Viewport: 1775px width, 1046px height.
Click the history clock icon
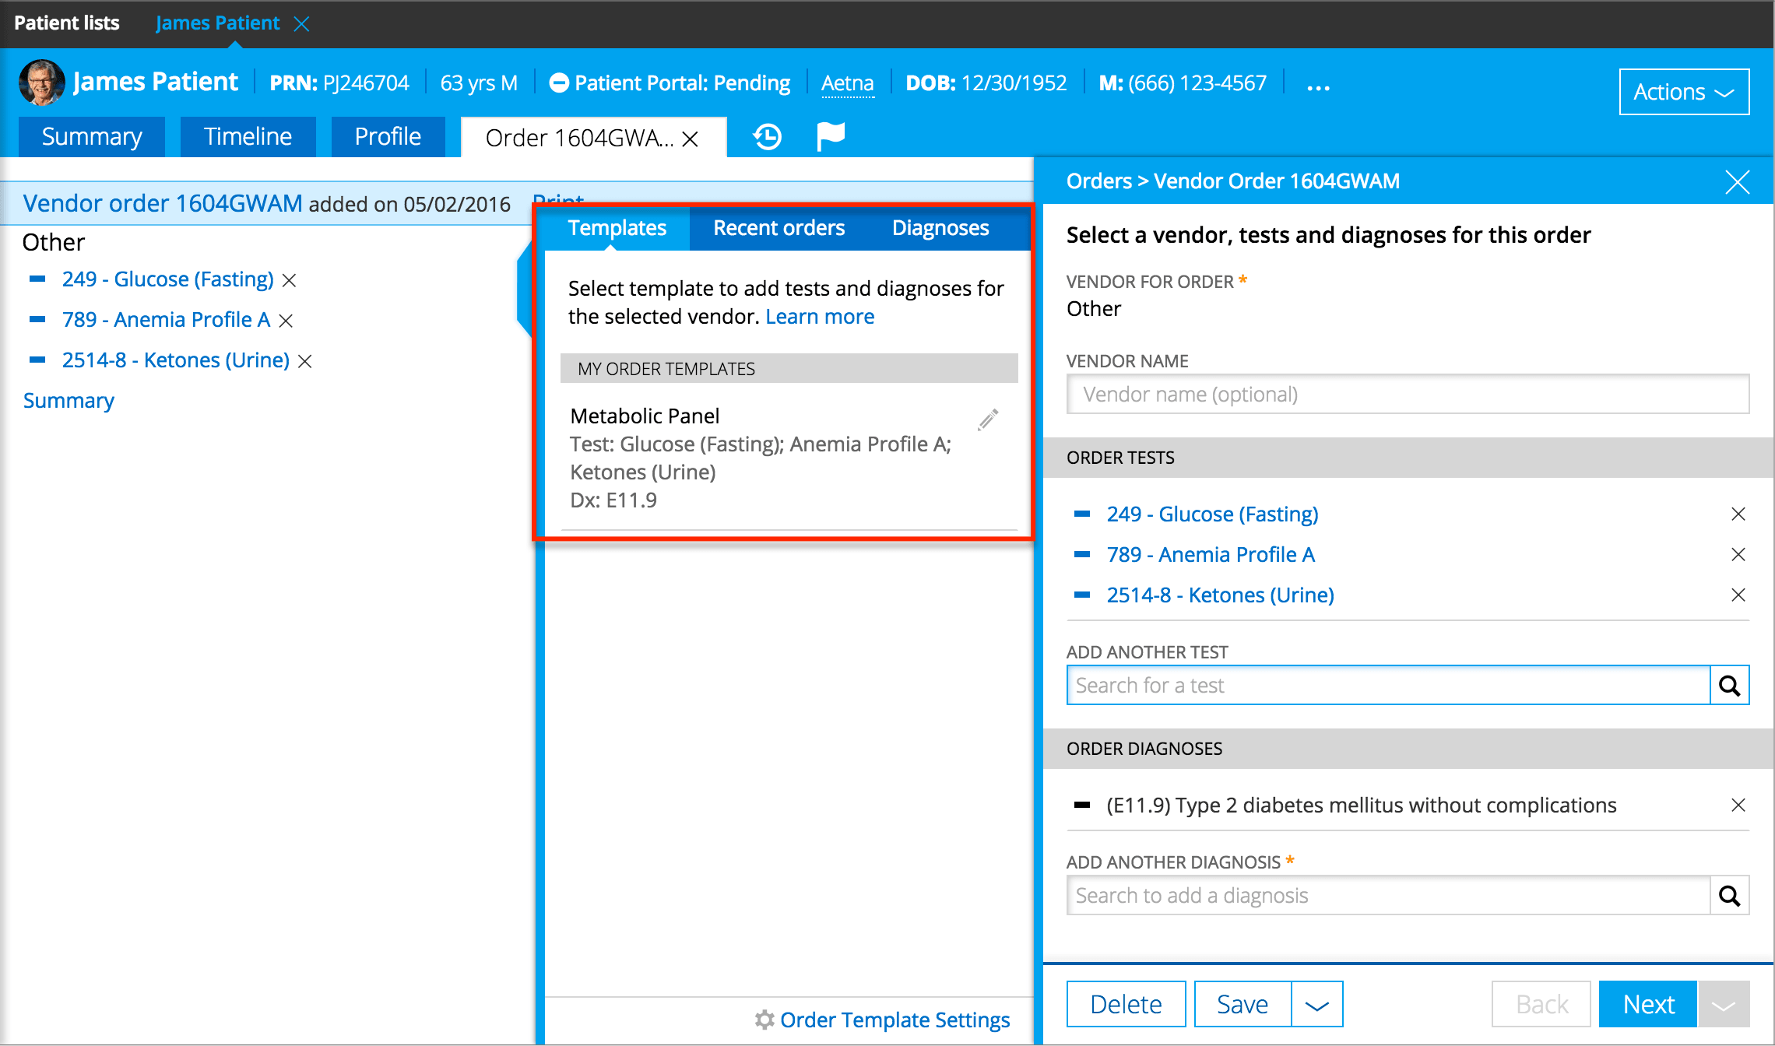click(767, 137)
